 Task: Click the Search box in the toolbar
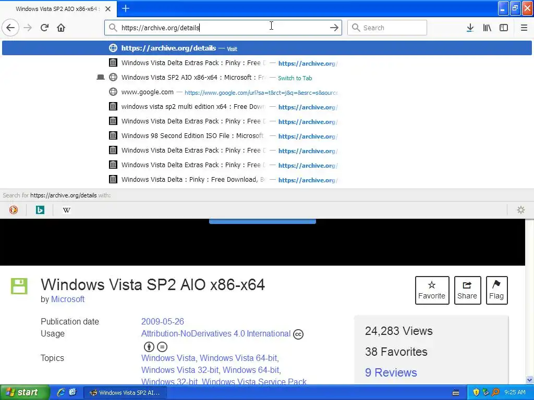[387, 28]
